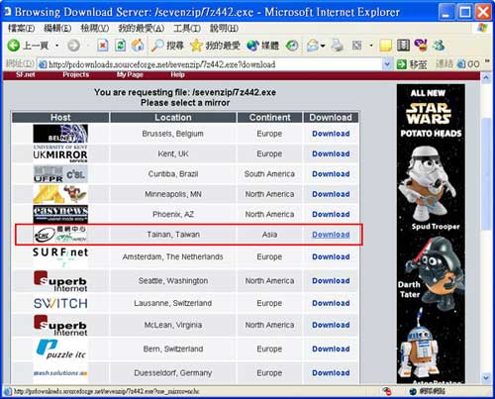Stop page loading with the red X icon
Image resolution: width=495 pixels, height=399 pixels.
(x=103, y=45)
